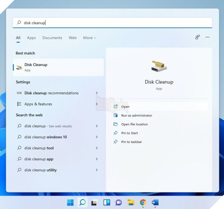Open File Explorer from the taskbar

(x=131, y=203)
